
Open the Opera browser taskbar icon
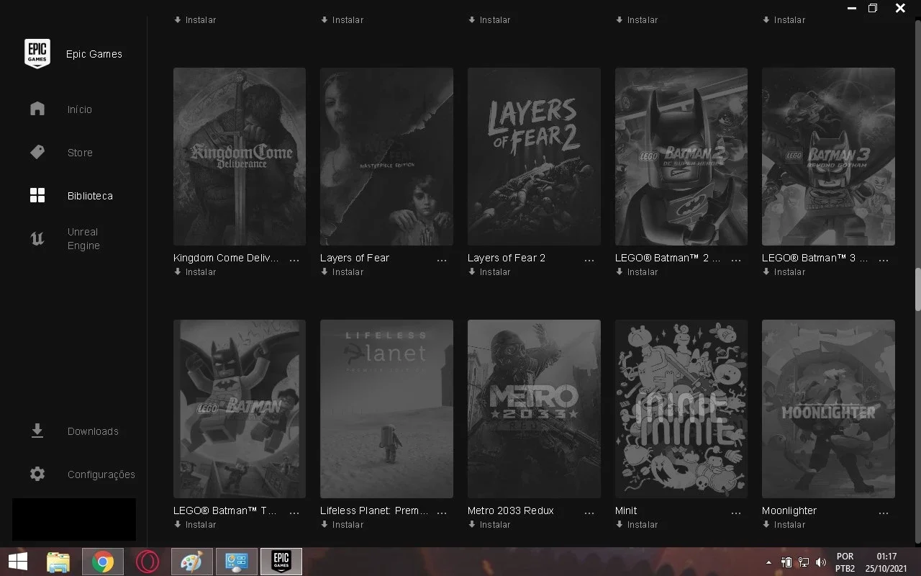148,562
